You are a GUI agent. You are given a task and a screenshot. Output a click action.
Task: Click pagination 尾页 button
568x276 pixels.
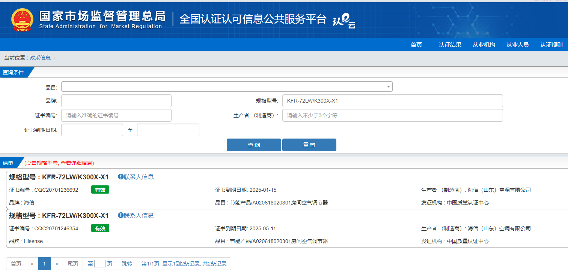[73, 264]
